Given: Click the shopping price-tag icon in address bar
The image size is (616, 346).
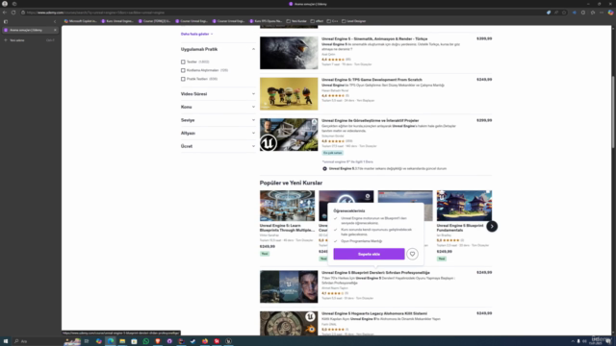Looking at the screenshot, I should point(549,12).
